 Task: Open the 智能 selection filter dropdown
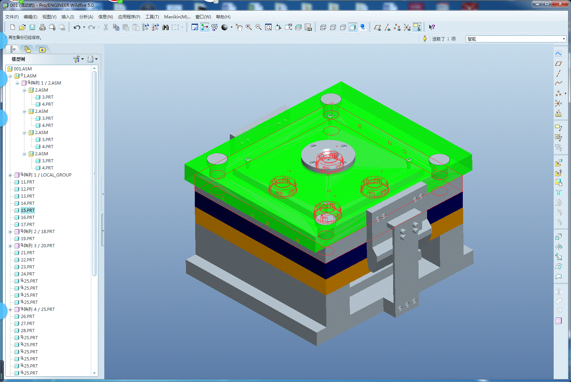516,39
